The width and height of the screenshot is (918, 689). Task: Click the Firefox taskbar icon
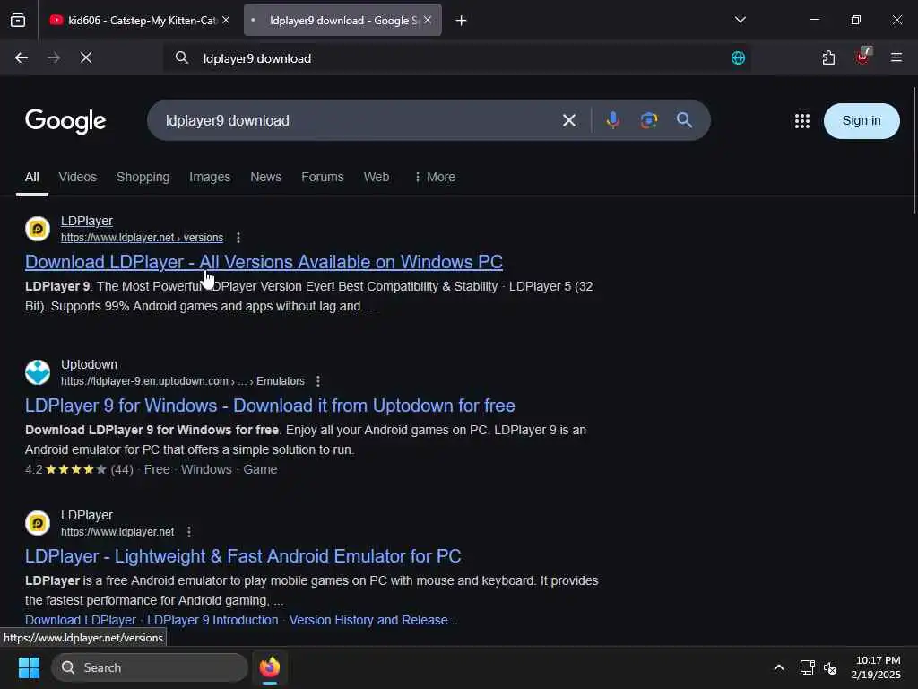point(270,667)
